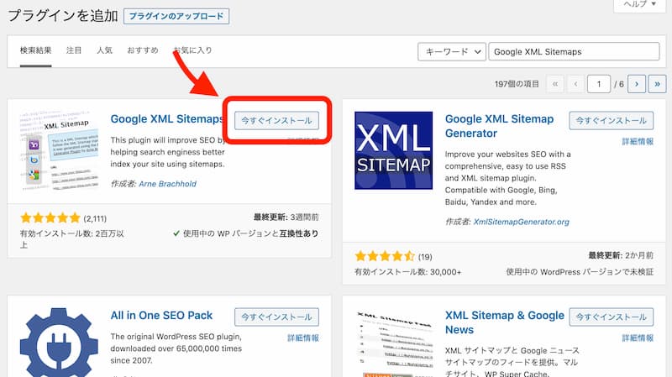Viewport: 672px width, 377px height.
Task: Click 最終更新: 2か月前 text
Action: pos(621,255)
